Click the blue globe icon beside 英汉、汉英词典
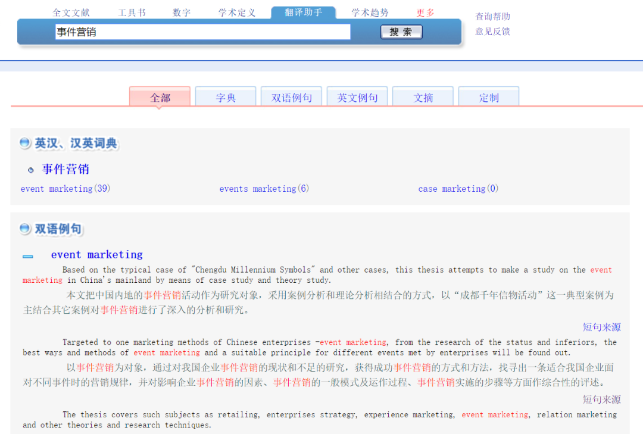The width and height of the screenshot is (643, 434). 24,143
